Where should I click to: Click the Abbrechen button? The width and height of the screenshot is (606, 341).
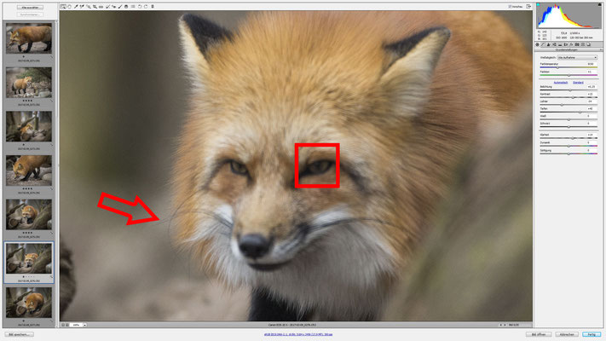coord(567,334)
